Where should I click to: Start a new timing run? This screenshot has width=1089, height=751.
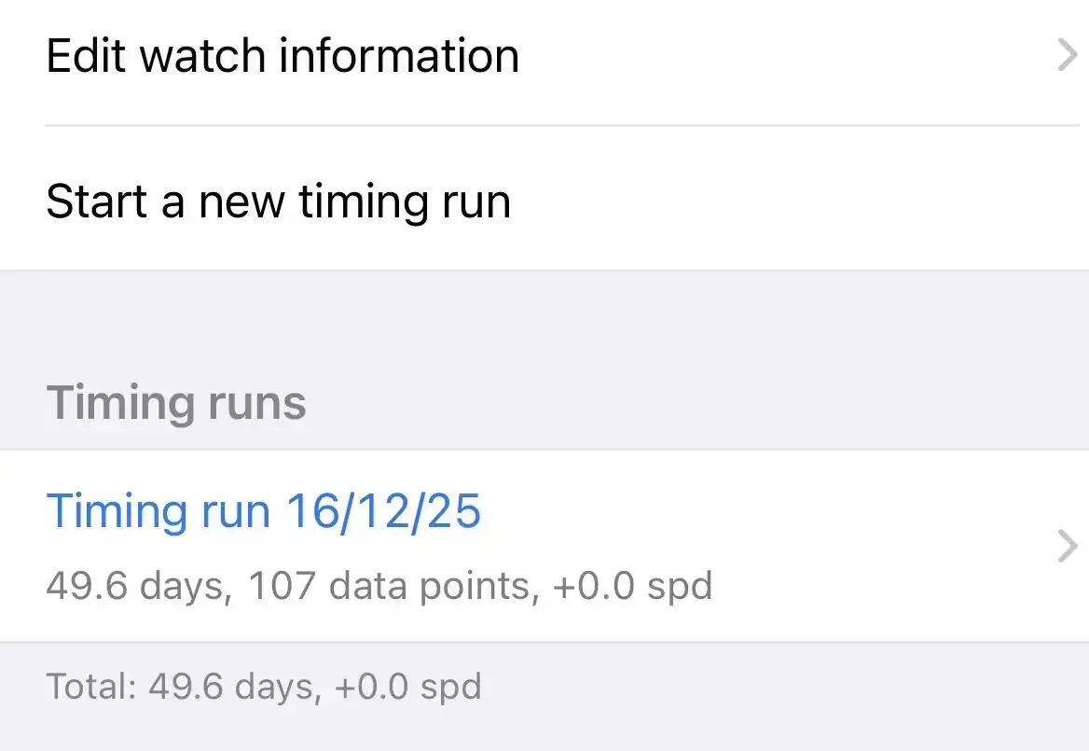pos(278,202)
